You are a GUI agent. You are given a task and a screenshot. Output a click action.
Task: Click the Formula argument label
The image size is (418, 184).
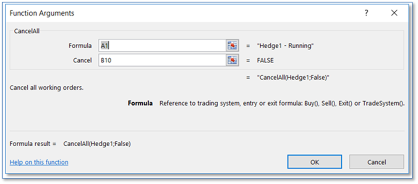click(x=80, y=46)
